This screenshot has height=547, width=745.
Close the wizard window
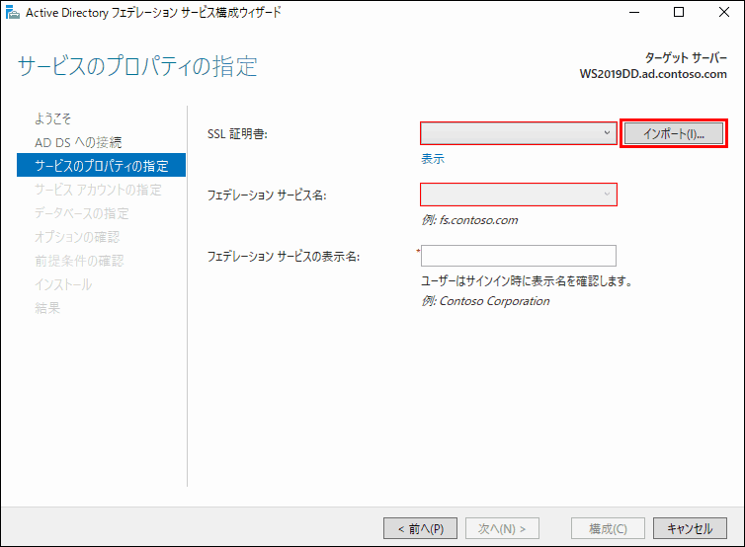[723, 13]
